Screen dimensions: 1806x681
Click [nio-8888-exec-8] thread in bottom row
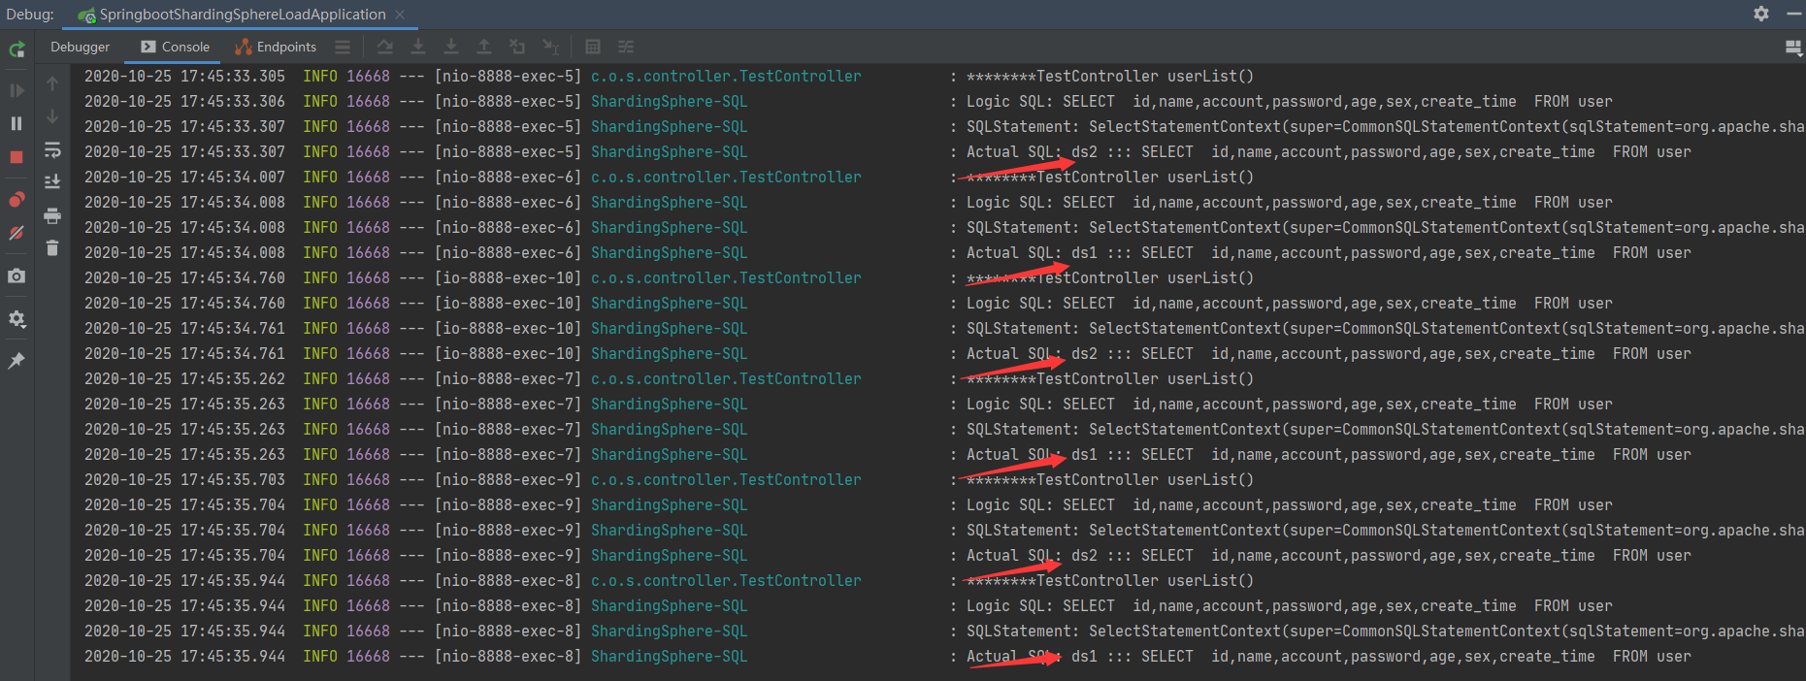[x=508, y=657]
